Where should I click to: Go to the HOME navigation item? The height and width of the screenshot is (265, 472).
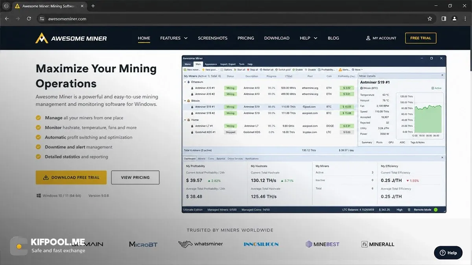144,38
